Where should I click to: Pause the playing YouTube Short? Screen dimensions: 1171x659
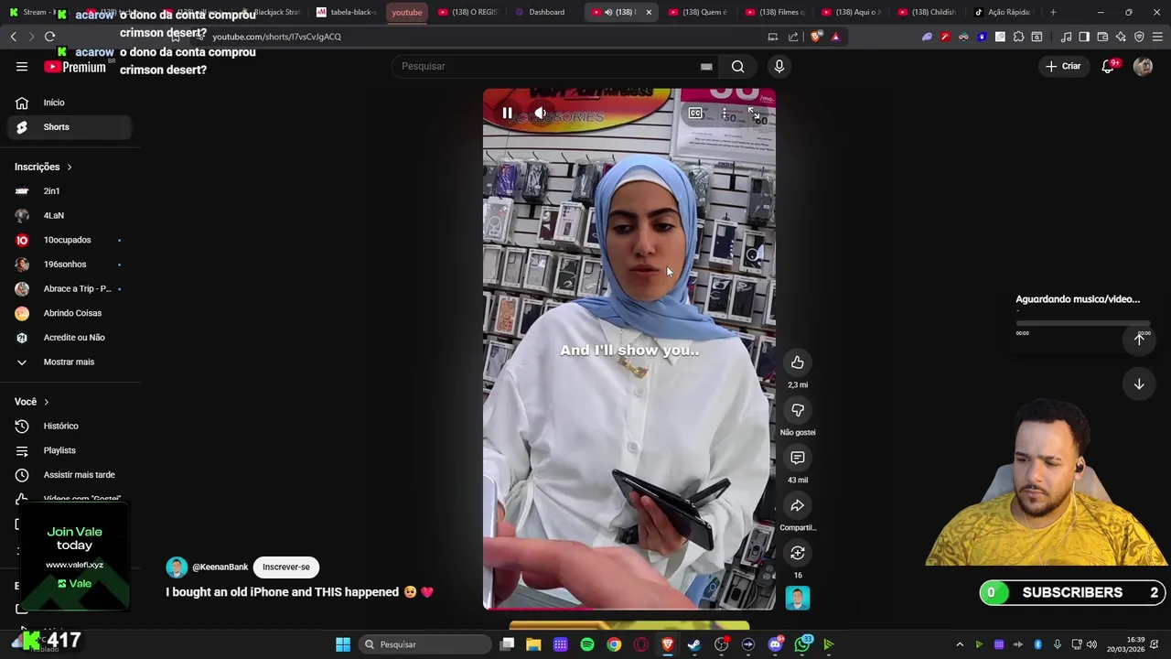pos(507,113)
